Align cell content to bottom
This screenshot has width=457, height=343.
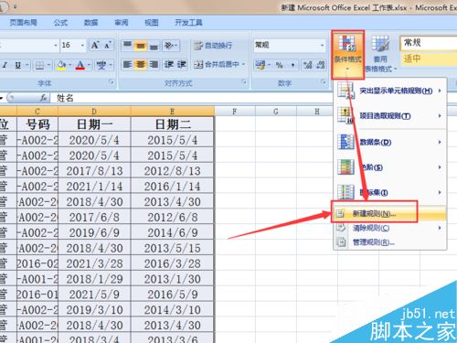point(154,46)
